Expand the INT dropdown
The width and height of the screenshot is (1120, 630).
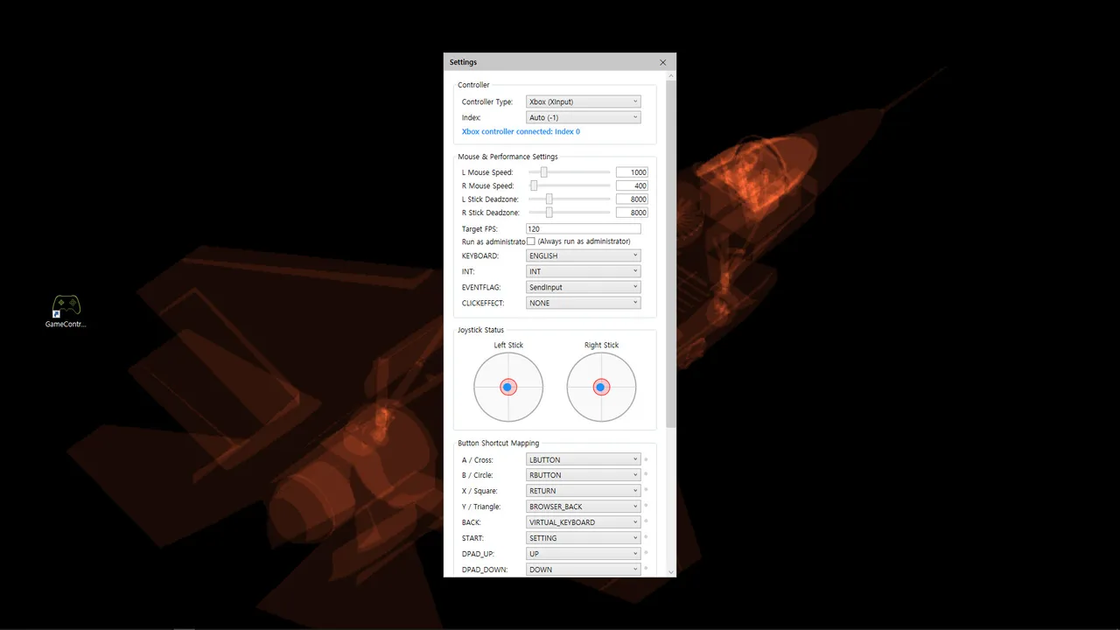tap(583, 271)
